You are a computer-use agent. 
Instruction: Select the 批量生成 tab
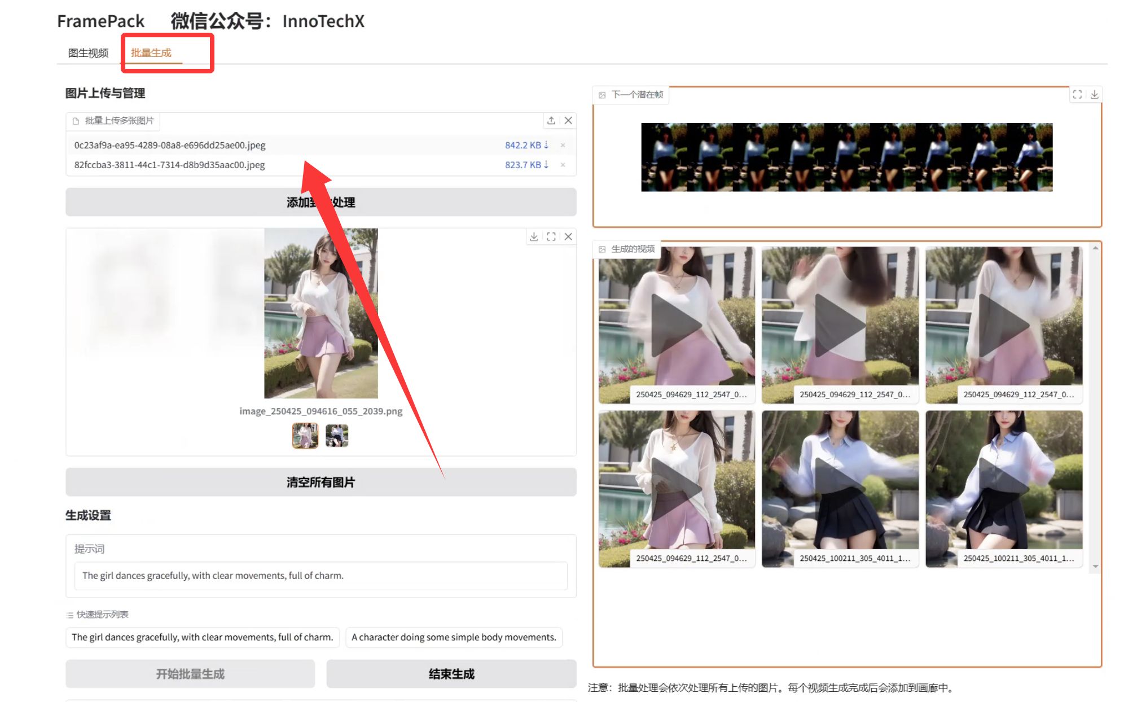click(151, 53)
